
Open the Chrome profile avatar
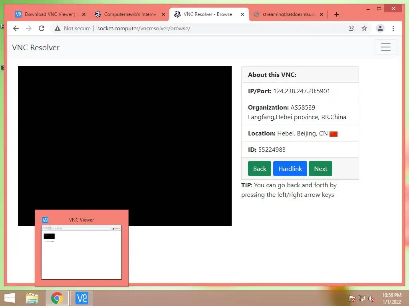[380, 28]
